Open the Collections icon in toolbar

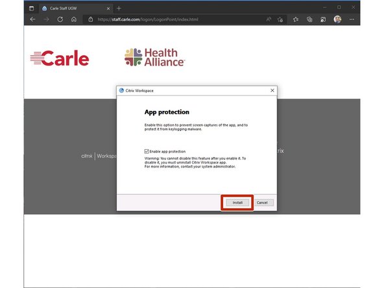tap(309, 19)
